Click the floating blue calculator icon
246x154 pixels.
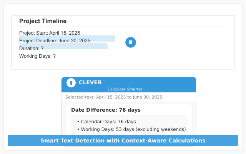click(131, 42)
